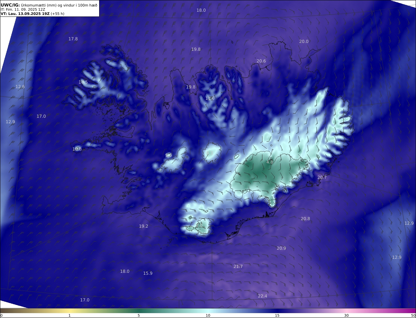Viewport: 416px width, 318px height.
Task: Click the colorbar tick label 1
Action: (70, 315)
